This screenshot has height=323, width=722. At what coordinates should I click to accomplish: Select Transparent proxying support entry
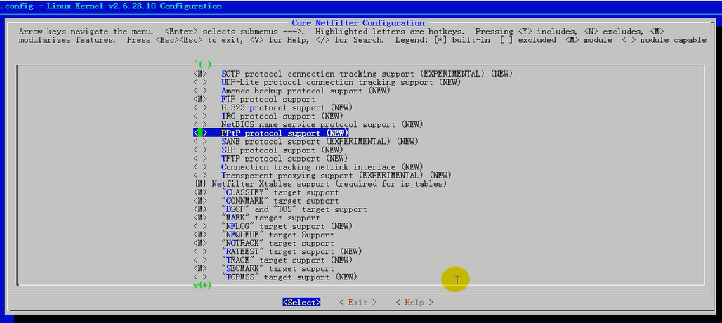tap(322, 176)
